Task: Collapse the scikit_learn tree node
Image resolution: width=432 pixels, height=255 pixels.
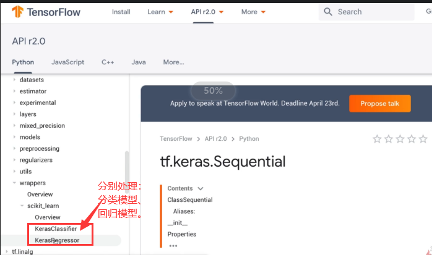Action: pyautogui.click(x=22, y=206)
